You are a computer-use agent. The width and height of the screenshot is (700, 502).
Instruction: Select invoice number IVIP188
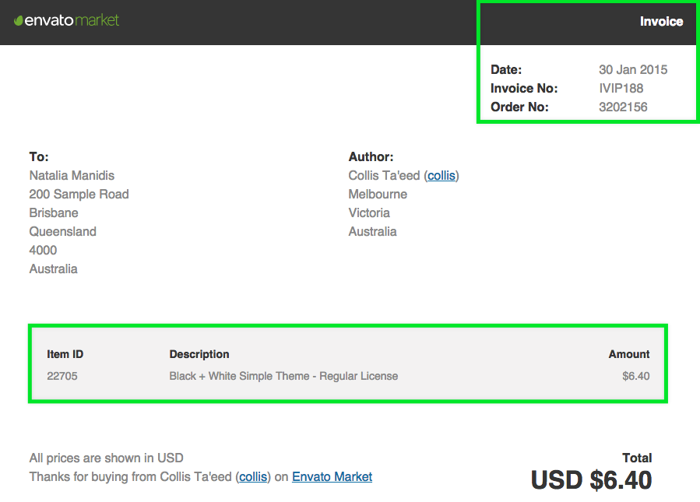click(x=621, y=89)
